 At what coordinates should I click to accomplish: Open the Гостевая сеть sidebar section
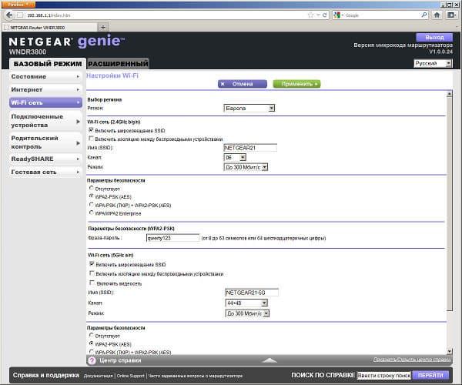click(45, 172)
